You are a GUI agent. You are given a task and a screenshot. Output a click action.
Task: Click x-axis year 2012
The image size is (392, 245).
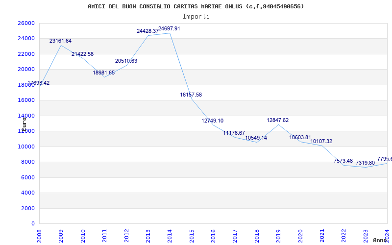point(126,236)
